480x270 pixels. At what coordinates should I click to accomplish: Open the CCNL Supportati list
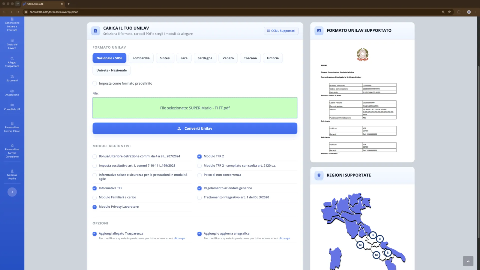point(281,31)
